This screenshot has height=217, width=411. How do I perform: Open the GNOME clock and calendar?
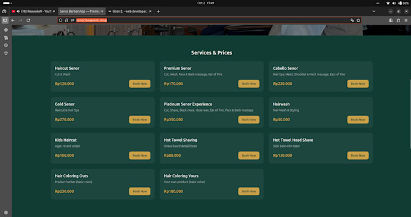pos(205,3)
